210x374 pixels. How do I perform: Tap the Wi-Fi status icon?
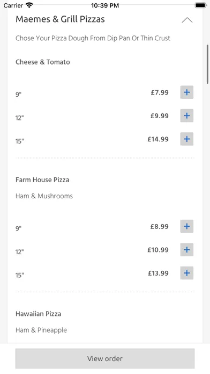click(29, 5)
